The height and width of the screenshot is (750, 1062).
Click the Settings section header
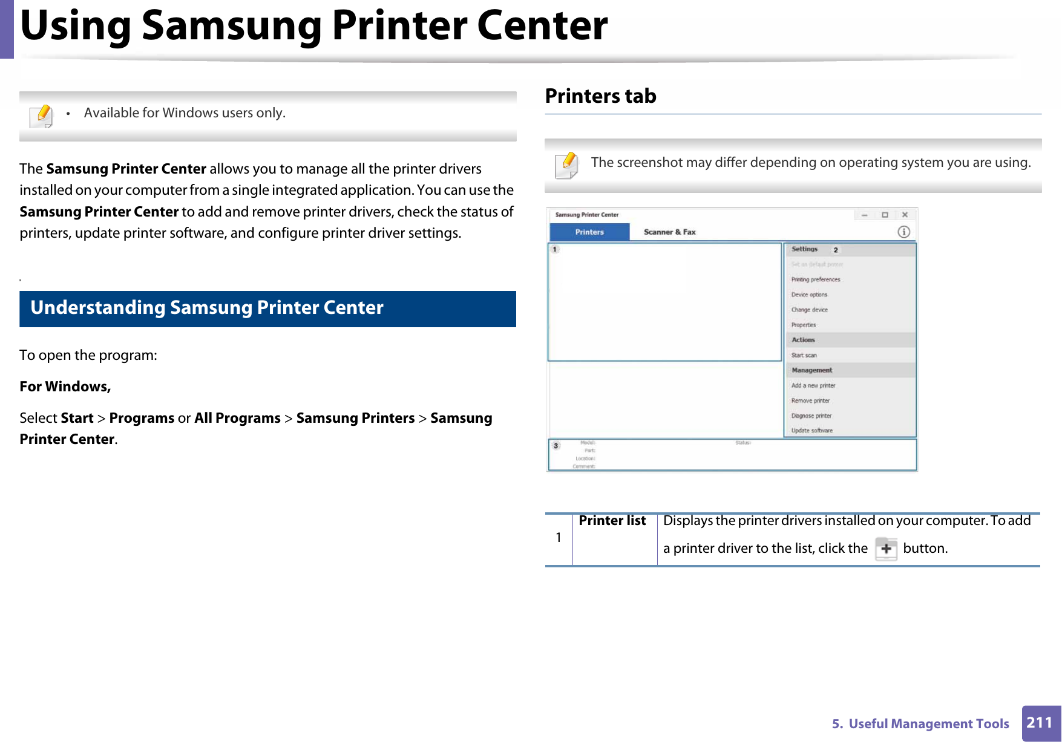[850, 249]
